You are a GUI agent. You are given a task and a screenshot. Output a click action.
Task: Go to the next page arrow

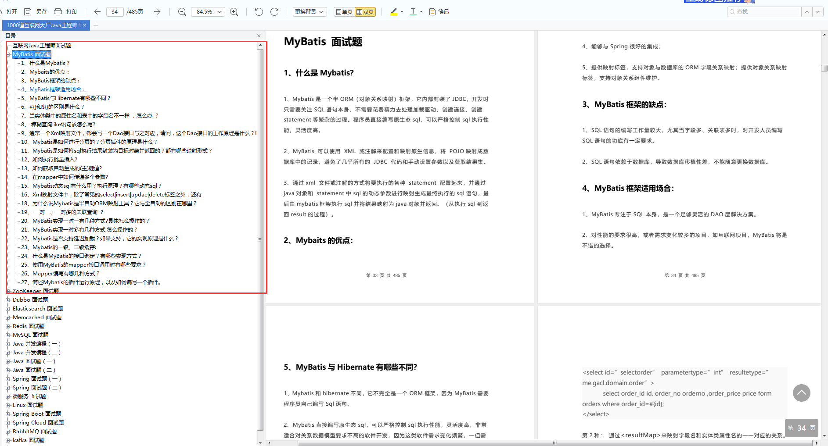(x=157, y=12)
